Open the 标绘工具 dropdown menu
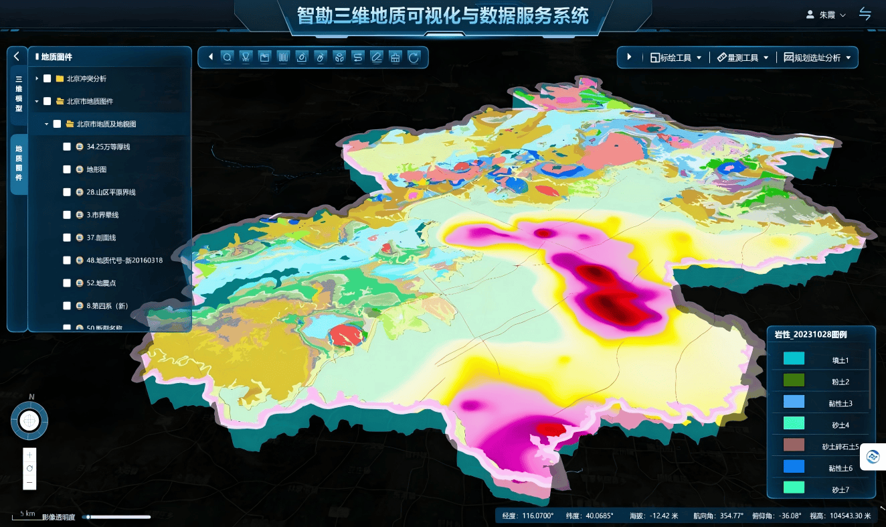 (x=677, y=58)
